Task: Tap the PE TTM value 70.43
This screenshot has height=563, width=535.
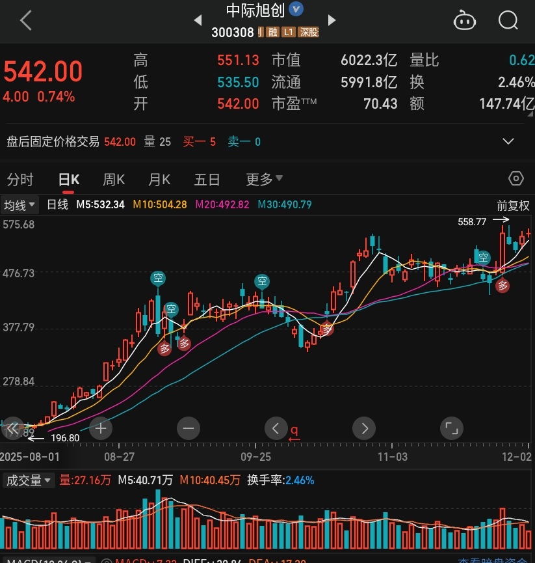Action: [380, 103]
